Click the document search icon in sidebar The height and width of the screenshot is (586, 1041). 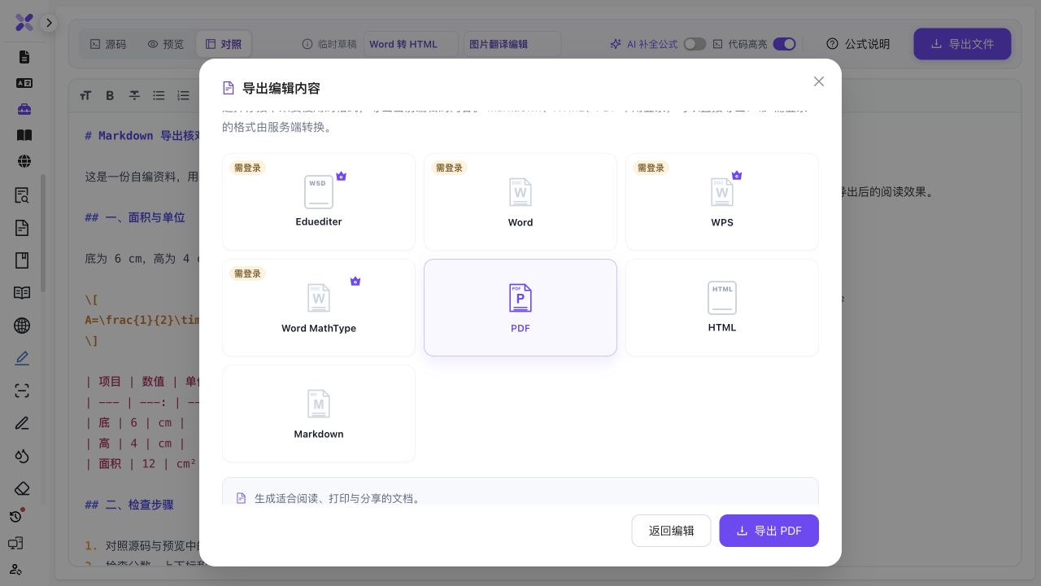point(22,195)
